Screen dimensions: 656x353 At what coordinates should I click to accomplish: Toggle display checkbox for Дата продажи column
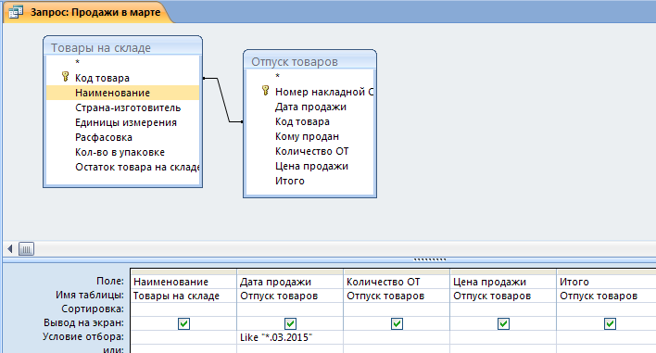click(x=290, y=323)
